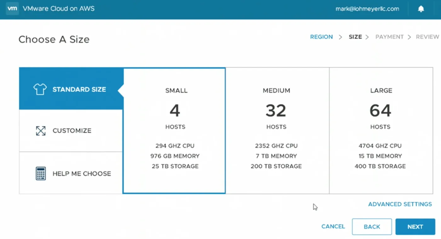This screenshot has height=239, width=441.
Task: Click the 976 GB MEMORY text
Action: (175, 156)
